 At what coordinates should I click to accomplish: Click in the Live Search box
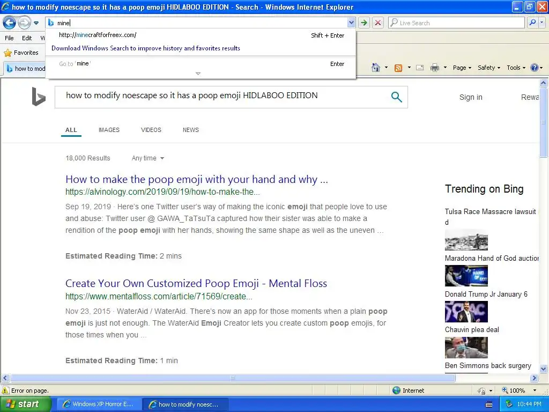pyautogui.click(x=456, y=23)
